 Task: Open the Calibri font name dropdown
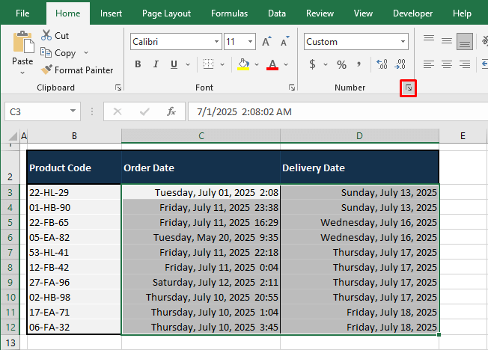point(216,41)
